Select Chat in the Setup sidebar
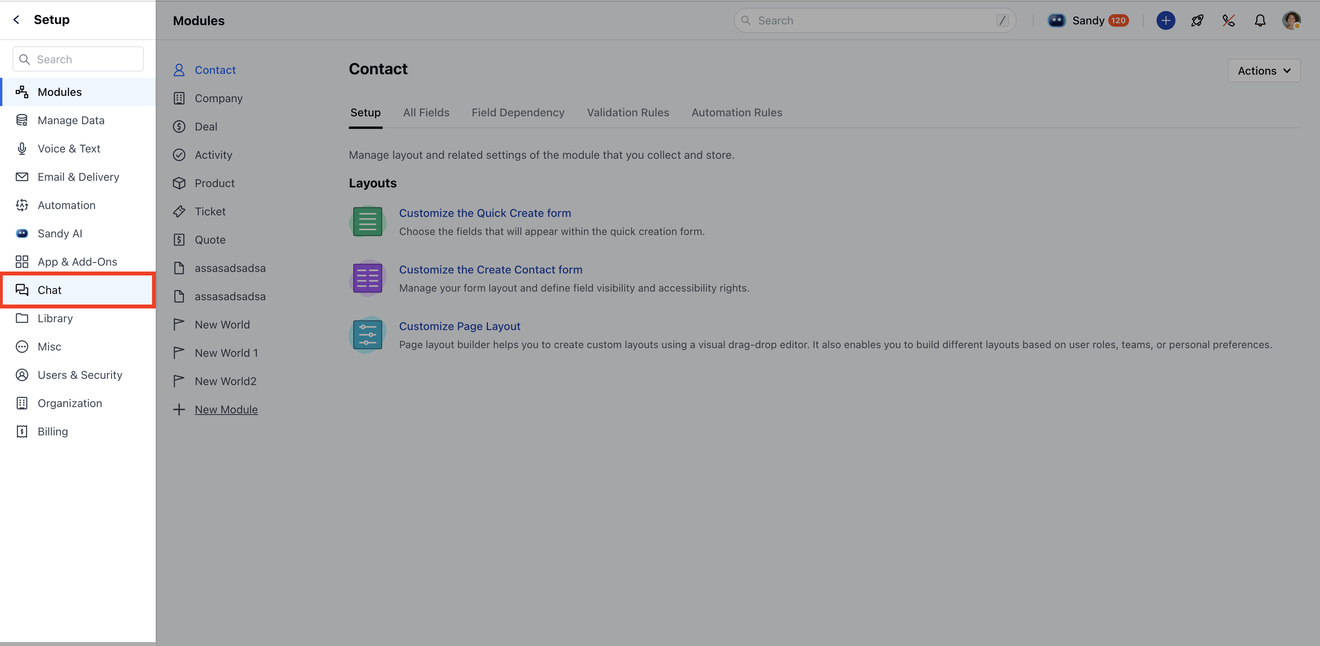 tap(78, 290)
